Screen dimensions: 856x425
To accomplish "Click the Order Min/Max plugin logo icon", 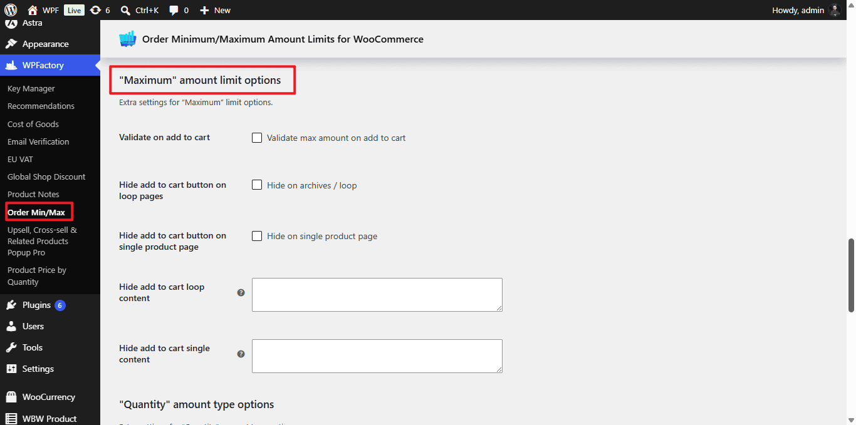I will point(128,39).
